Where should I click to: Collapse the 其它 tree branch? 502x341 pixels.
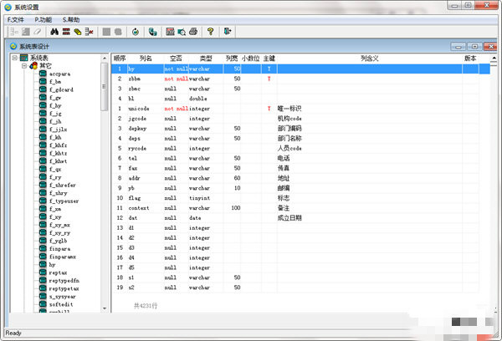24,65
